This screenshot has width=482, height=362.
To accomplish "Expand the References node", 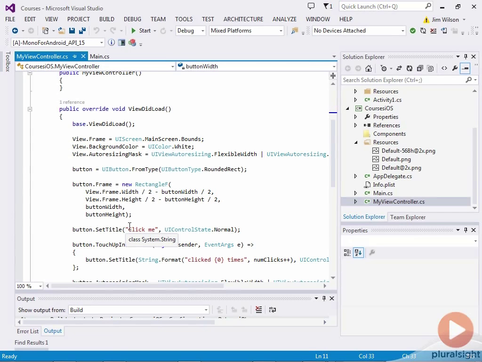I will pos(356,125).
